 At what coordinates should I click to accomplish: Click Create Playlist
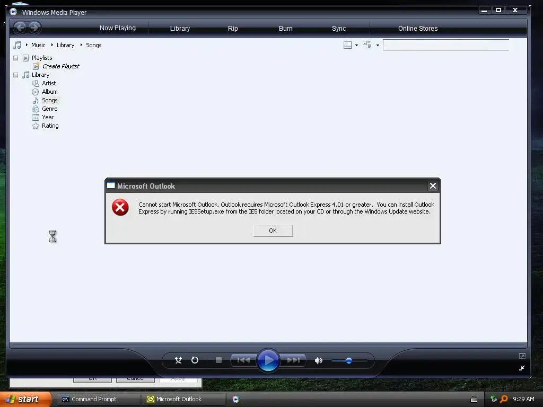click(x=60, y=66)
